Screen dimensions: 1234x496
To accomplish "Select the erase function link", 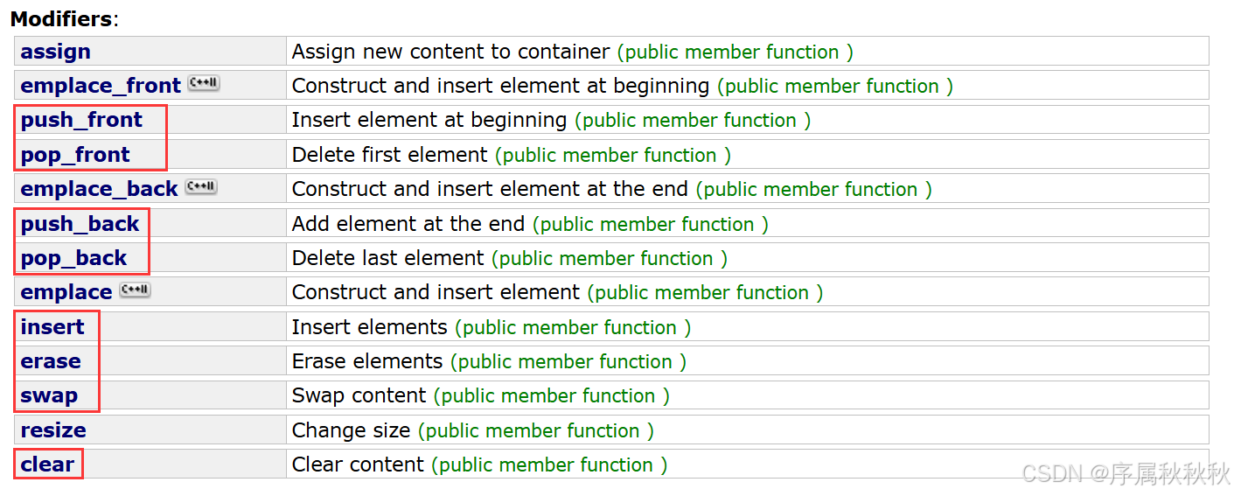I will point(51,361).
